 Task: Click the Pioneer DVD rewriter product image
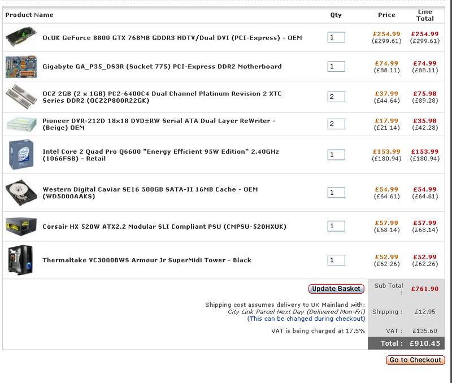coord(21,124)
